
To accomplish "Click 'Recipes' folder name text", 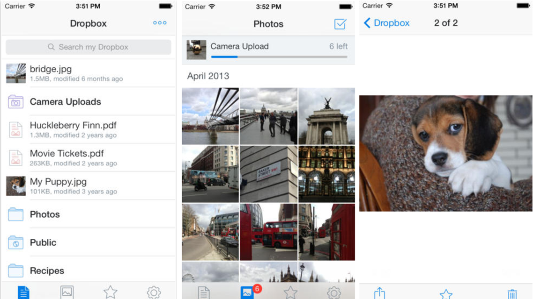I will coord(47,271).
